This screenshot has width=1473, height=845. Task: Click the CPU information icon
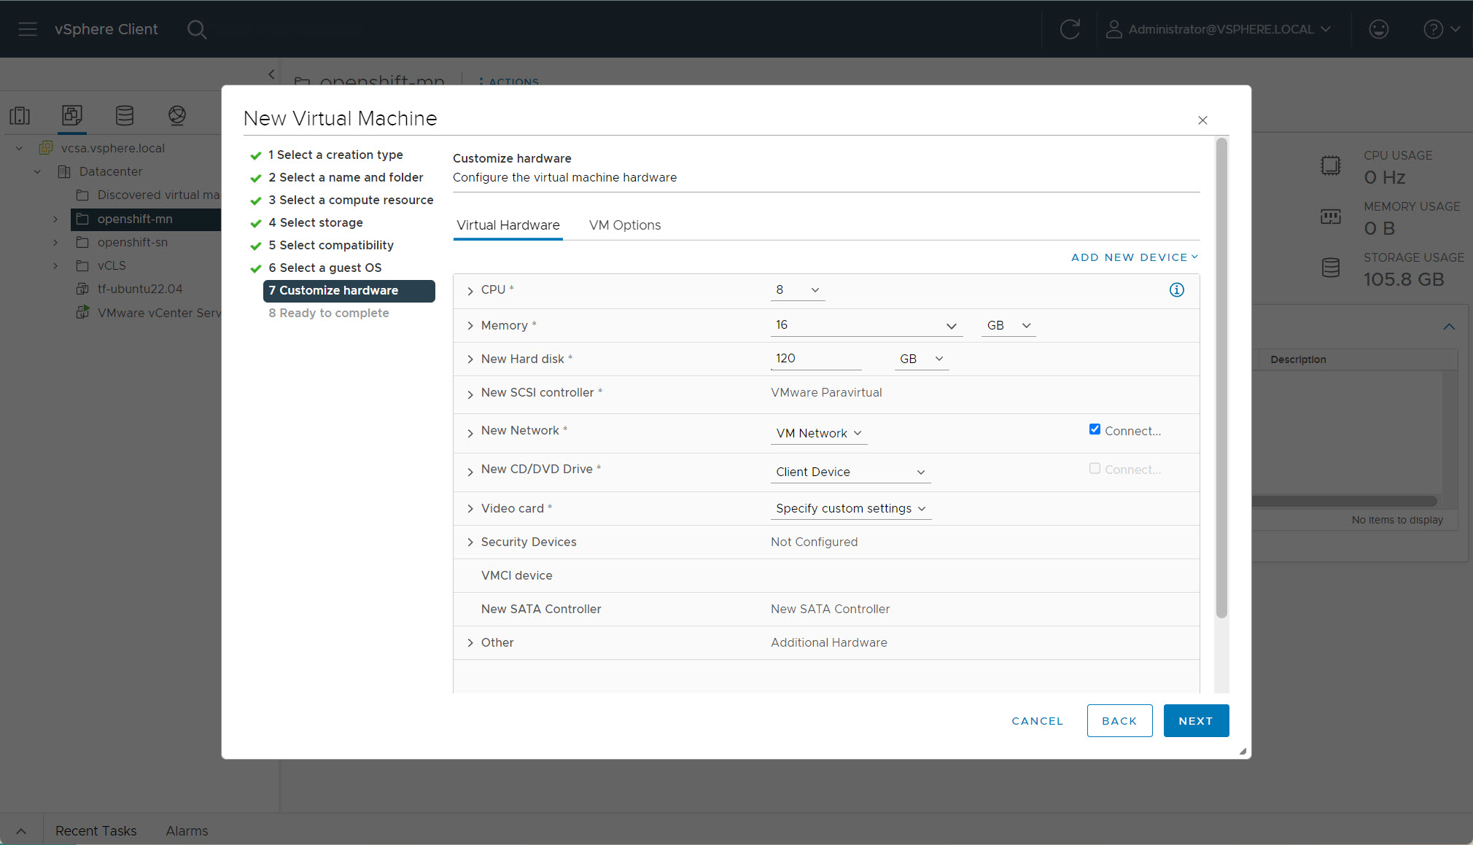tap(1176, 290)
